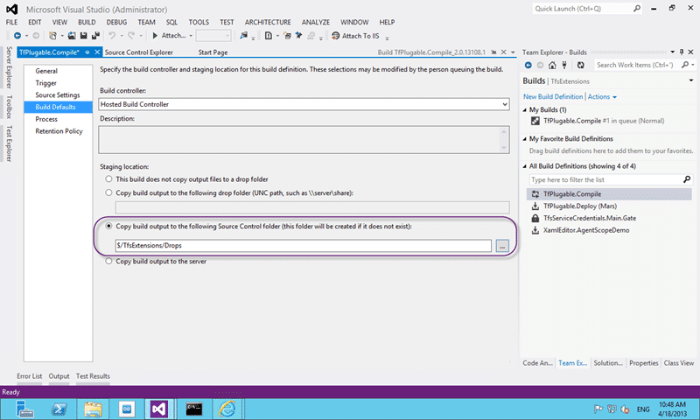
Task: Collapse My Favorite Build Definitions section
Action: click(x=525, y=139)
